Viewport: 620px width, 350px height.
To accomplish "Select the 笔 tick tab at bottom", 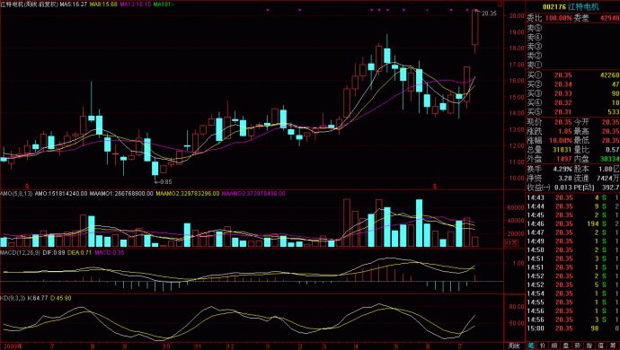I will pos(531,346).
